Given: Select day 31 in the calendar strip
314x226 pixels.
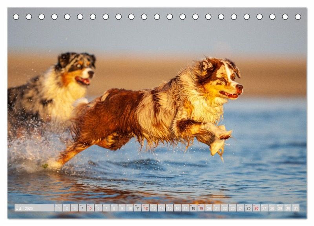Looking at the screenshot, I should pos(296,208).
